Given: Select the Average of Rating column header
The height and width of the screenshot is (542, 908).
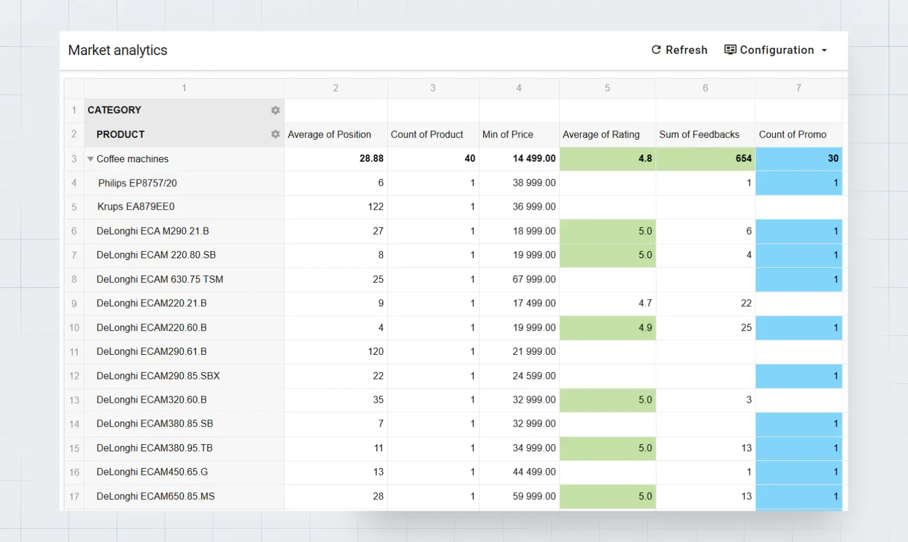Looking at the screenshot, I should pos(601,134).
